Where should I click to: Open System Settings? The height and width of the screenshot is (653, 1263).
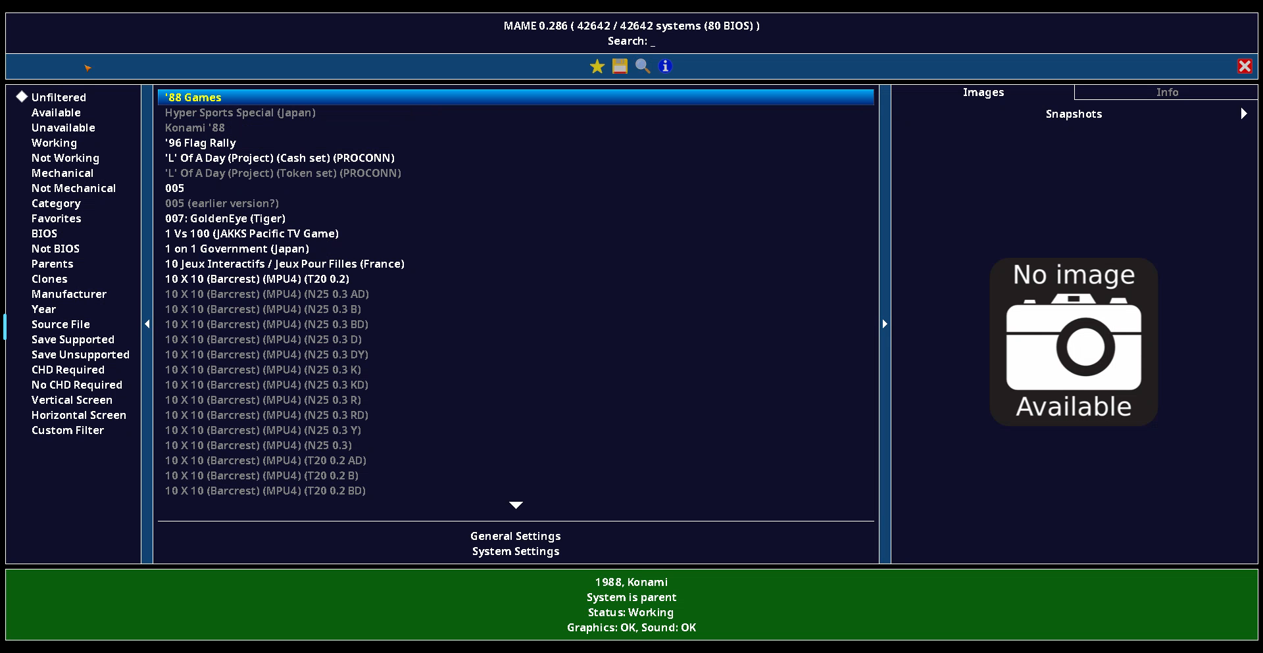[515, 551]
